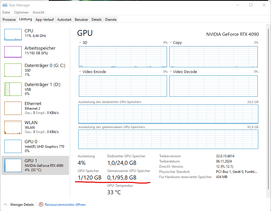Click the Task-Manager icon in title bar
This screenshot has height=211, width=271.
[x=5, y=5]
